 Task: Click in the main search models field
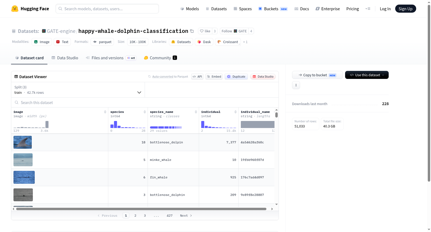(107, 9)
